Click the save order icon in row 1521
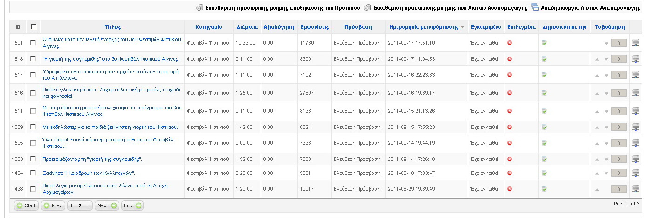652x218 pixels. pyautogui.click(x=636, y=43)
